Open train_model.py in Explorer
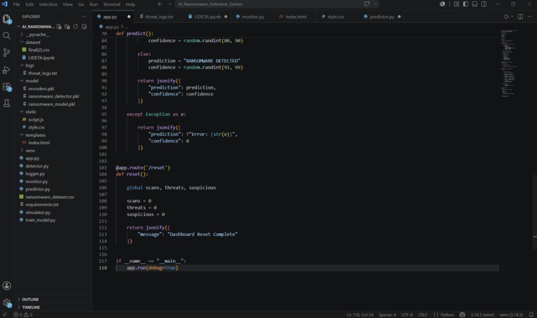537x318 pixels. [41, 220]
